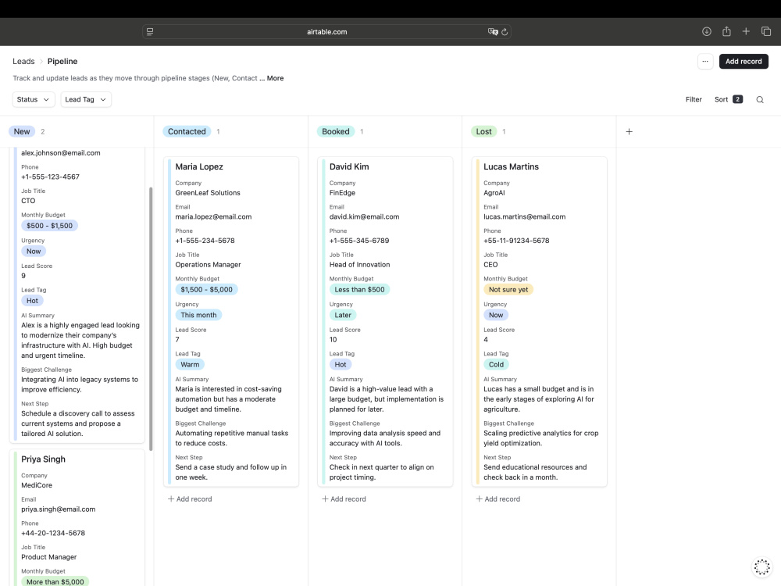Click priya.singh@email.com email
The width and height of the screenshot is (781, 586).
pos(59,509)
